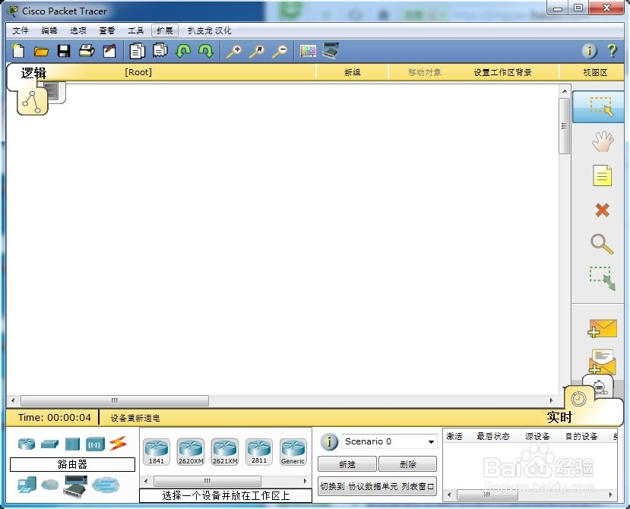The height and width of the screenshot is (509, 630).
Task: Reset zoom with the R magnifier
Action: (257, 51)
